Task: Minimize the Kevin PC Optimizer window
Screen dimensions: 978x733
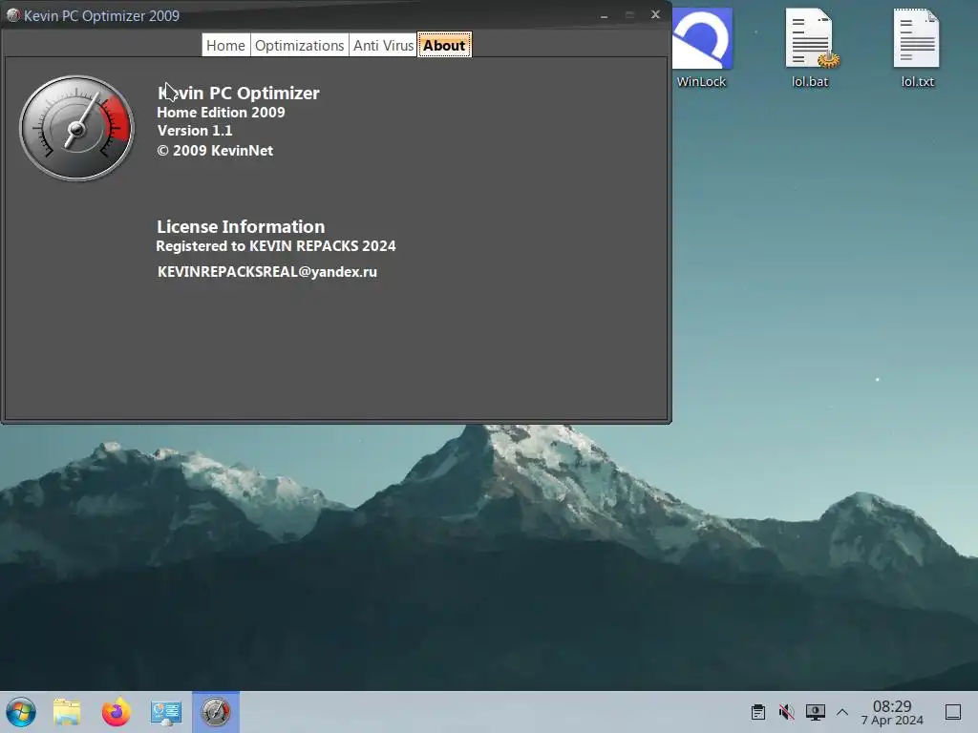Action: coord(604,15)
